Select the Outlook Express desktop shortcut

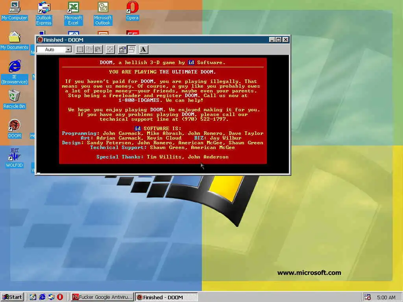[44, 13]
